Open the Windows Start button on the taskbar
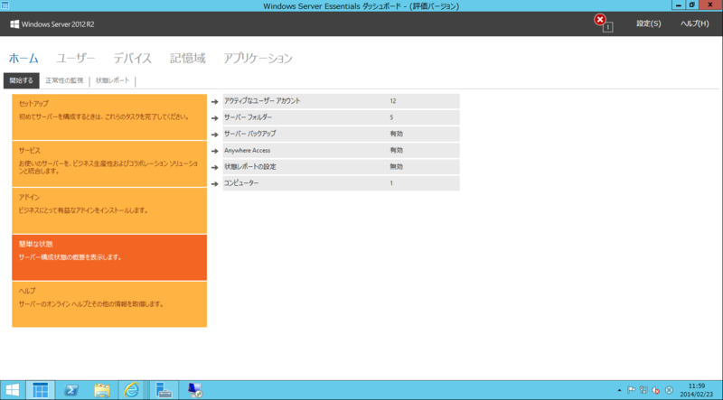 [x=13, y=390]
